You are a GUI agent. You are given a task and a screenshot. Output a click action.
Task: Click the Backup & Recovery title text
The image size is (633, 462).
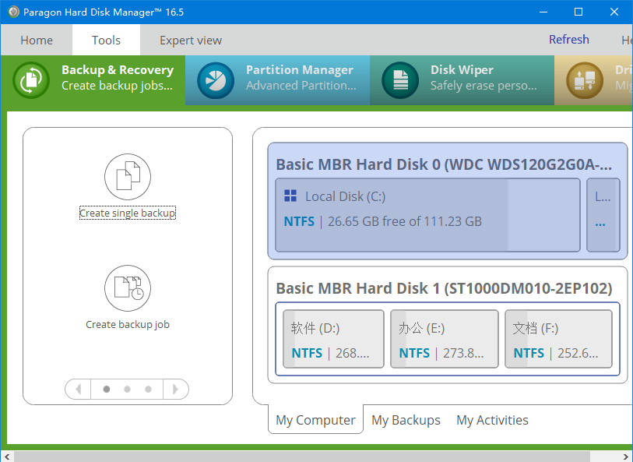coord(118,70)
